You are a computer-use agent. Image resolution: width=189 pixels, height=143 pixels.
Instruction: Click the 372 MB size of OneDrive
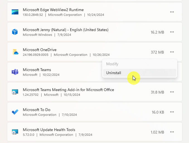(x=157, y=52)
